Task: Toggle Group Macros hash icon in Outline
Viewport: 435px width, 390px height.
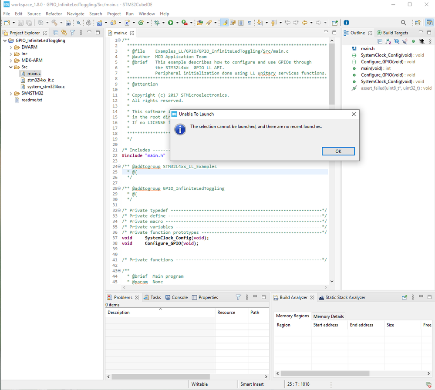Action: click(x=422, y=42)
